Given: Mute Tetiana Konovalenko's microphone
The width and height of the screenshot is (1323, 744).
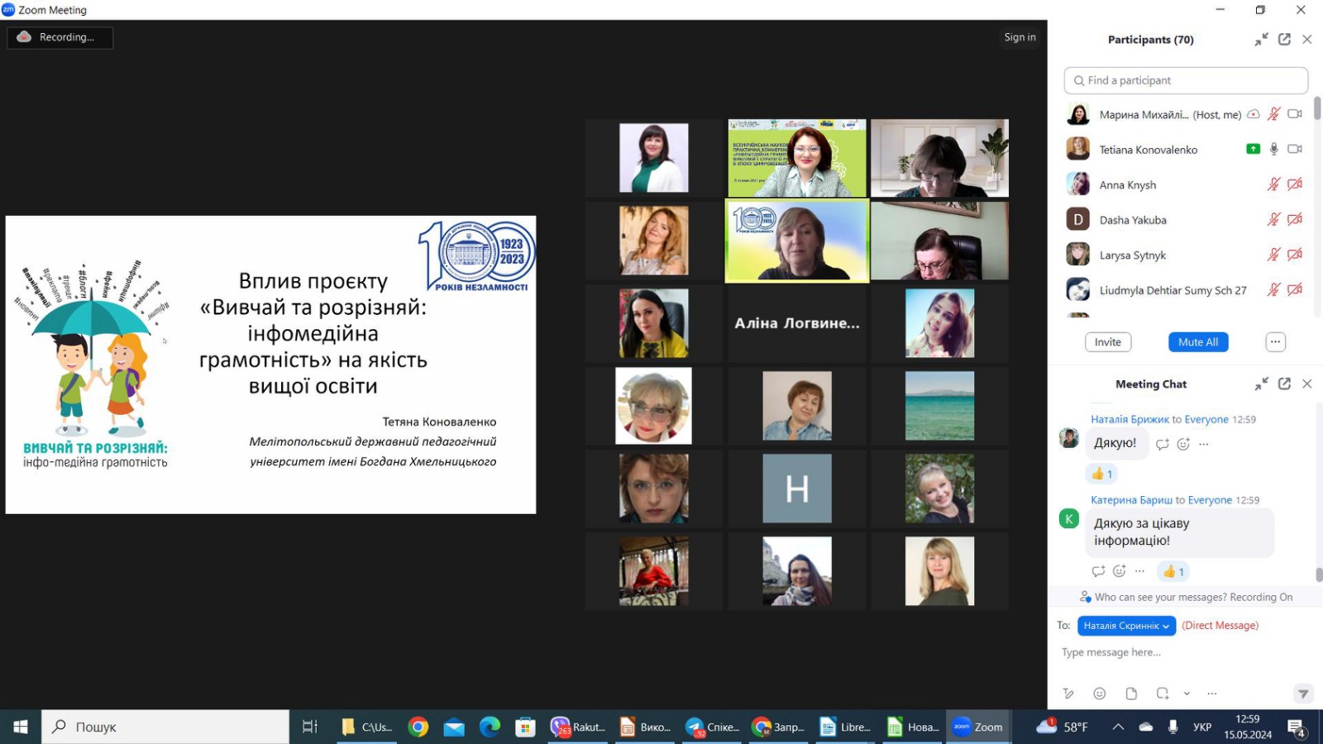Looking at the screenshot, I should coord(1274,149).
